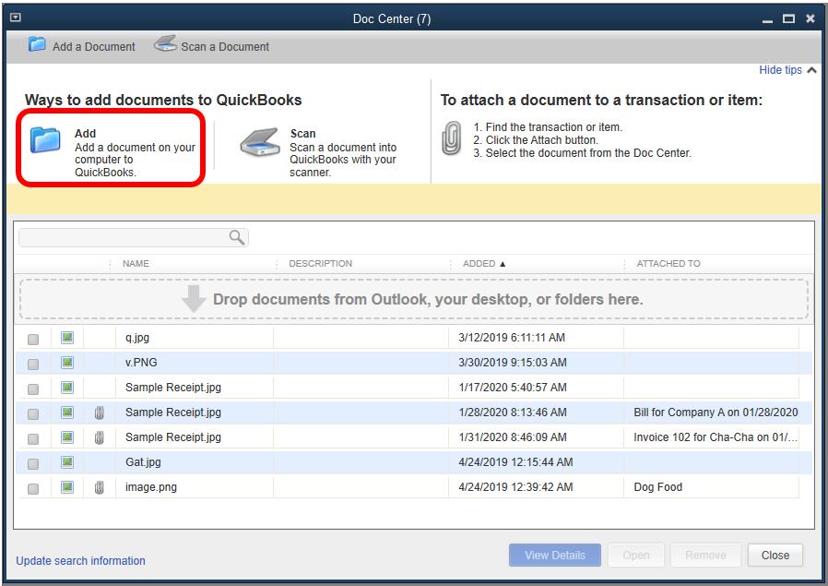Click the View Details button
The height and width of the screenshot is (586, 828).
(554, 555)
